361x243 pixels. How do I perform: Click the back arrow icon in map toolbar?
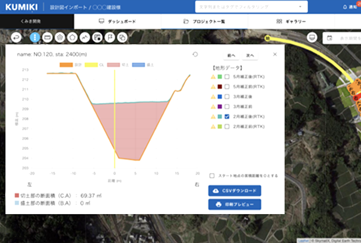(x=16, y=37)
